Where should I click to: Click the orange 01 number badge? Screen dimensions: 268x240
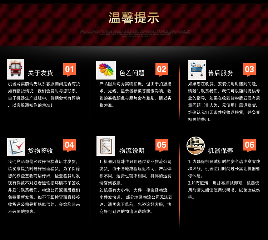[x=69, y=70]
